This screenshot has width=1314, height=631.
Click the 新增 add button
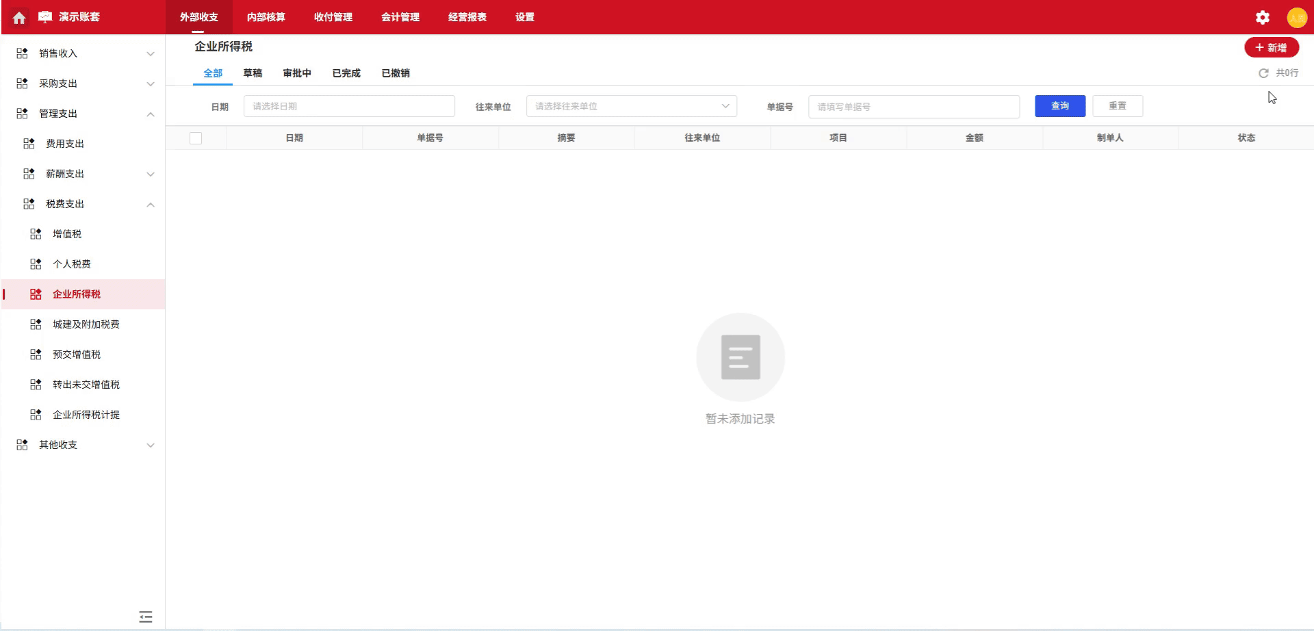(1271, 47)
